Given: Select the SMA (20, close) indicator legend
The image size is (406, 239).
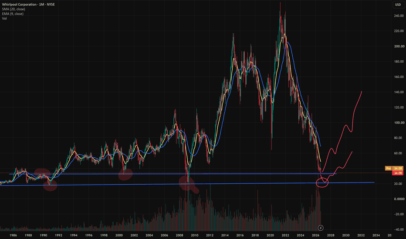Looking at the screenshot, I should tap(14, 9).
